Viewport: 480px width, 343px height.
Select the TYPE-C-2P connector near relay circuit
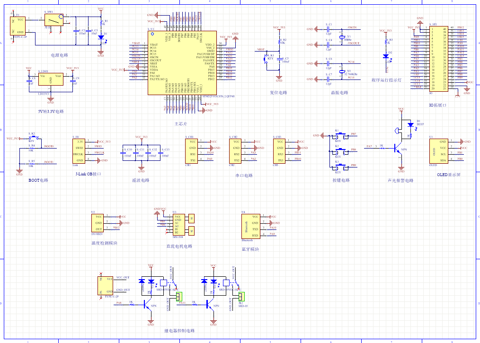point(105,285)
